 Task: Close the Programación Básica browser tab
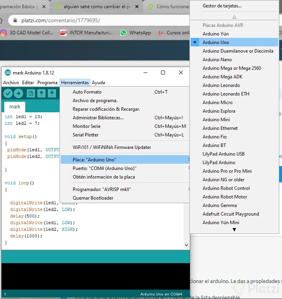(x=44, y=7)
